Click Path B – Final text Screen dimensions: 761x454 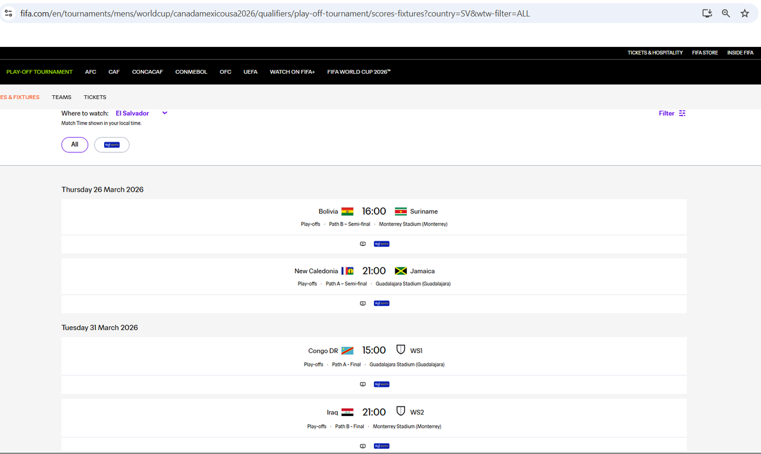tap(350, 426)
